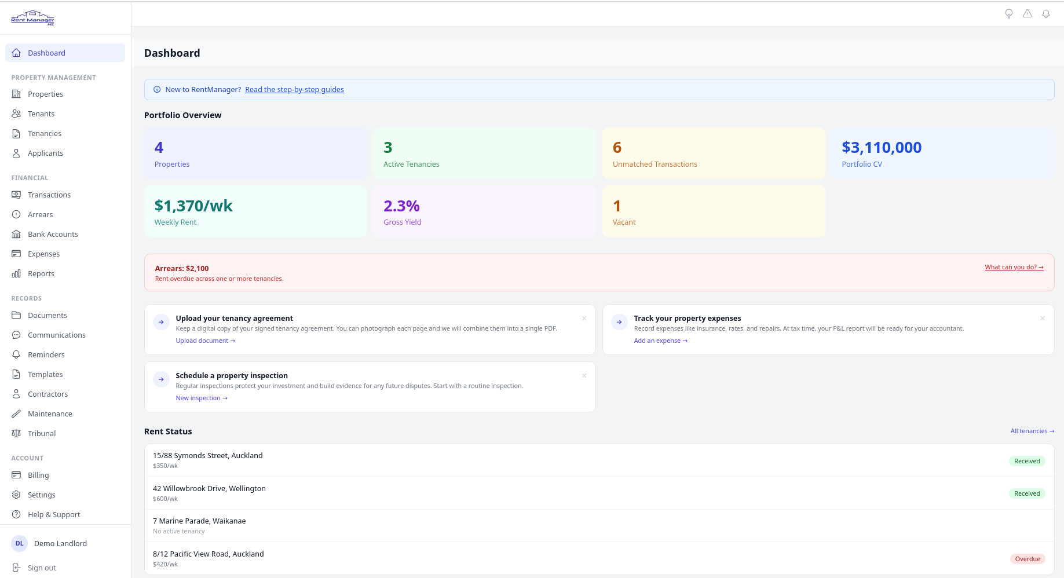Select 15/88 Symonds Street, Auckland row
The height and width of the screenshot is (578, 1064).
pos(599,460)
